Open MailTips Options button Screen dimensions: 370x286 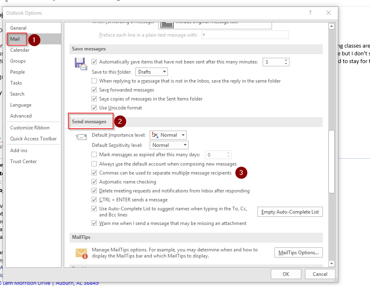298,253
